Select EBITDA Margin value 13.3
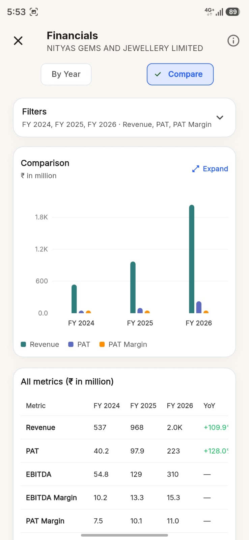Image resolution: width=249 pixels, height=540 pixels. pos(137,497)
